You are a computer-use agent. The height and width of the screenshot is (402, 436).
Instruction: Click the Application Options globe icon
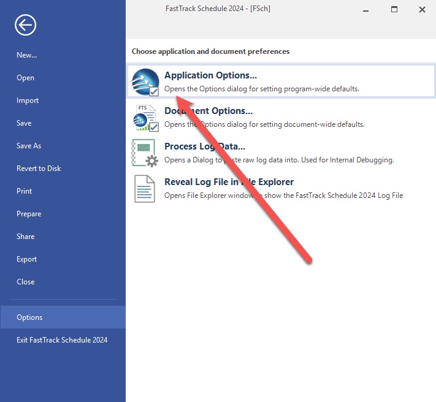point(145,82)
